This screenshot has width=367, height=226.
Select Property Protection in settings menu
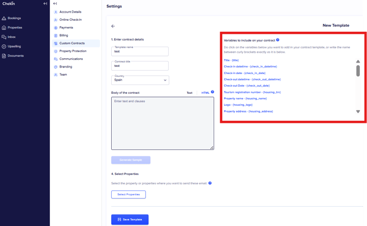click(73, 51)
